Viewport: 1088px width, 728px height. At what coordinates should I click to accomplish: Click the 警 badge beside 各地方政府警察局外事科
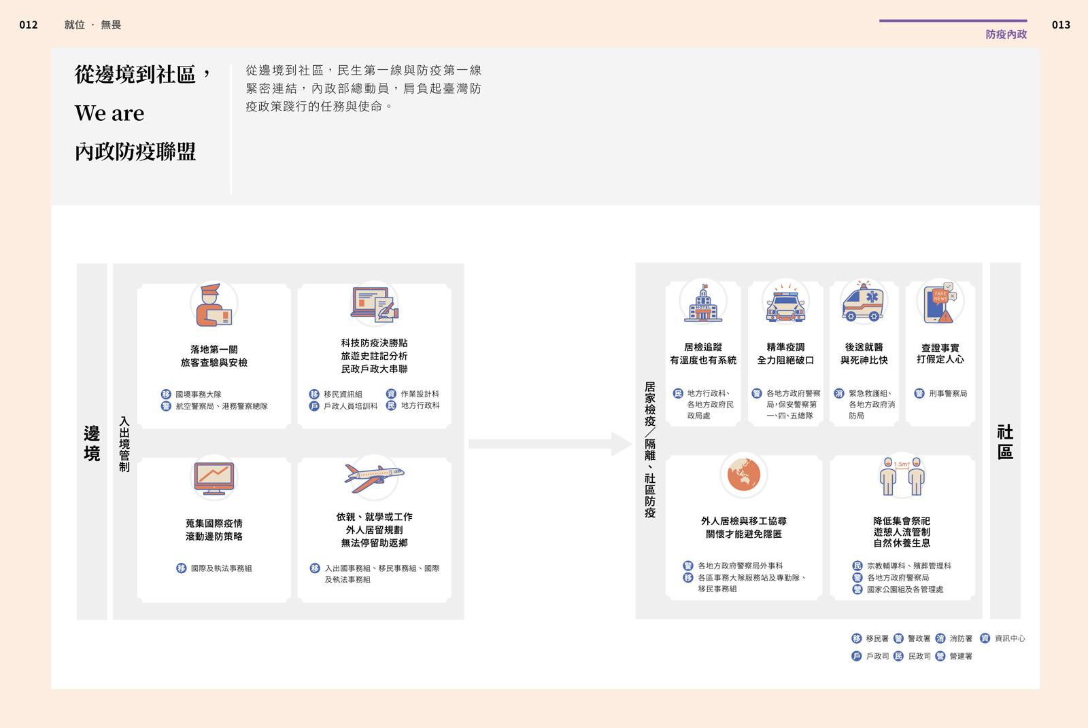pyautogui.click(x=688, y=566)
